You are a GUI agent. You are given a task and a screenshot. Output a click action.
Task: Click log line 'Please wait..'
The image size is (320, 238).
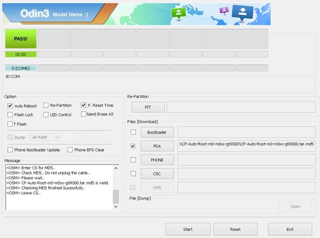[x=33, y=178]
